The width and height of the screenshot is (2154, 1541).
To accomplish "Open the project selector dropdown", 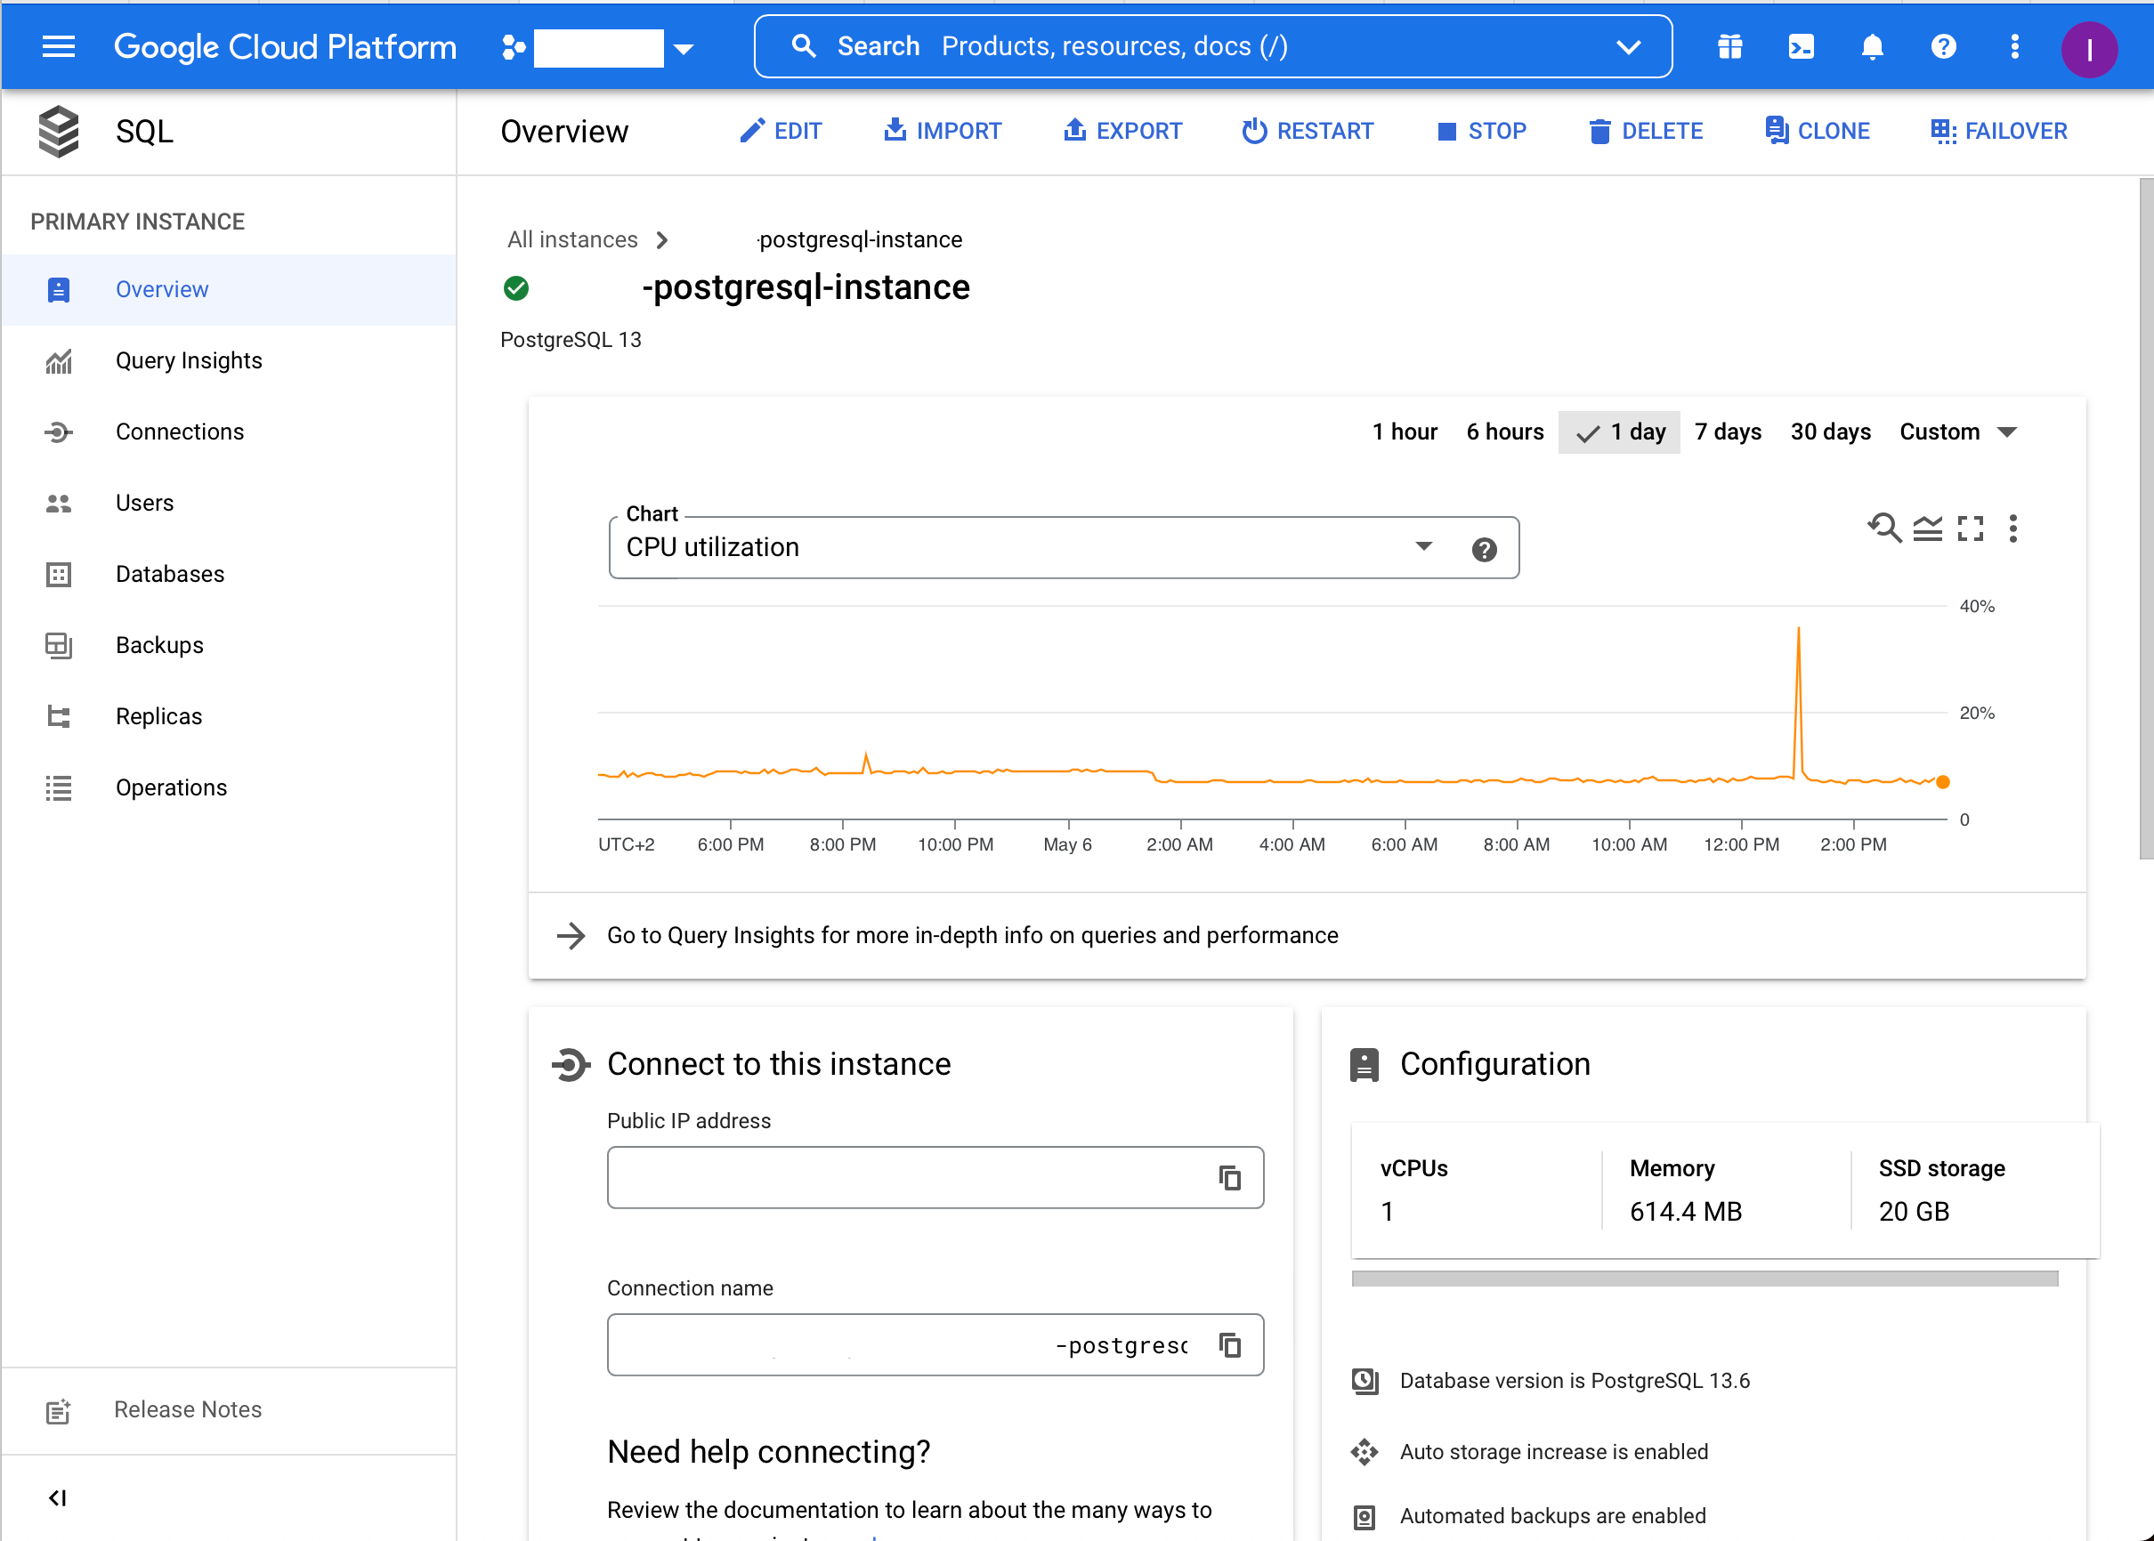I will coord(684,48).
